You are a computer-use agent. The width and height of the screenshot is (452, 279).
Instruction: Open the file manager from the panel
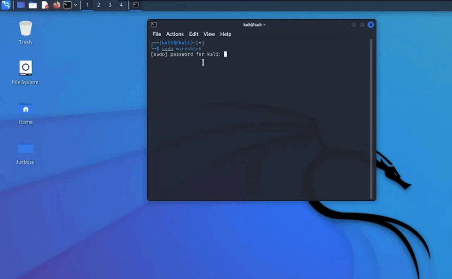[x=33, y=5]
